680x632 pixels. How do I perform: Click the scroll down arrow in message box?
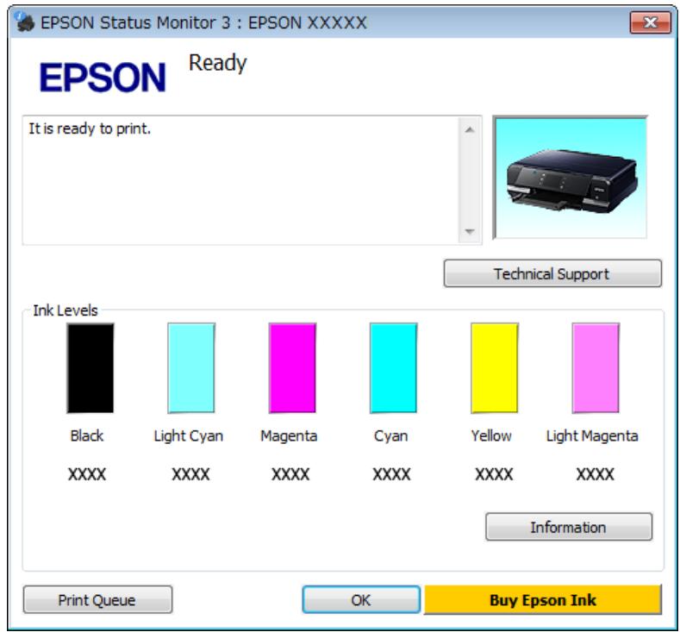tap(469, 231)
